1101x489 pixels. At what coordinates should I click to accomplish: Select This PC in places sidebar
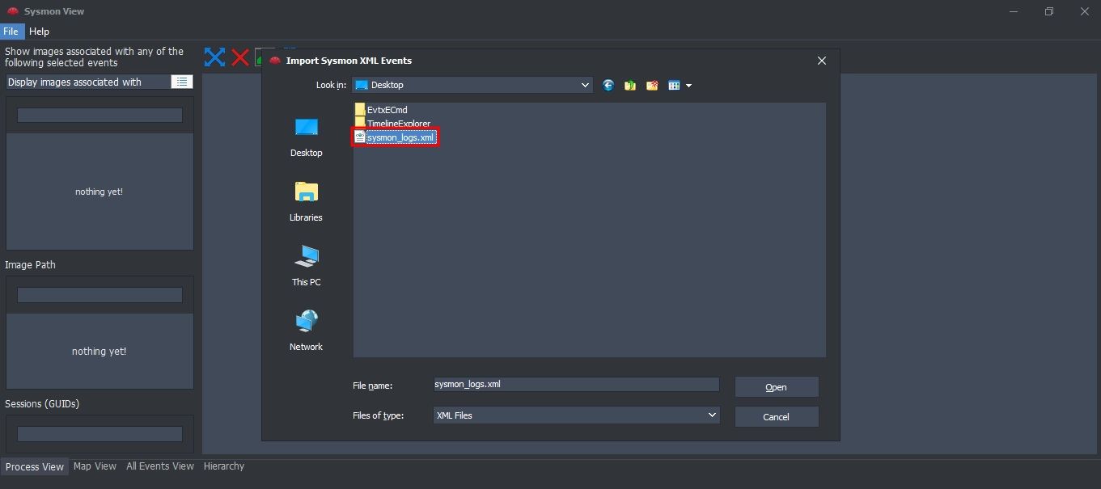[x=307, y=266]
